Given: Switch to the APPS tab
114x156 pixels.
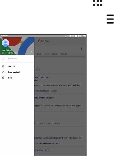Looking at the screenshot, I should [47, 54].
